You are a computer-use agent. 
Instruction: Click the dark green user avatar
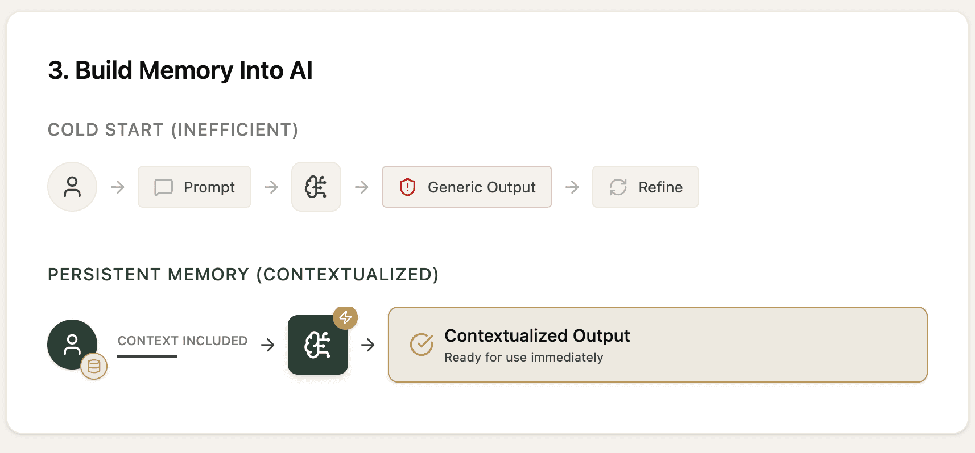tap(71, 343)
